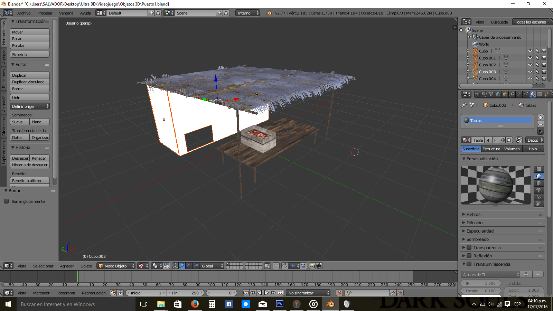Expand the Difusión panel
Screen dimensions: 553x311
click(475, 223)
